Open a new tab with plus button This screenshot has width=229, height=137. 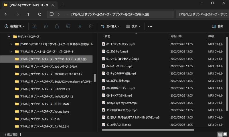pyautogui.click(x=63, y=5)
